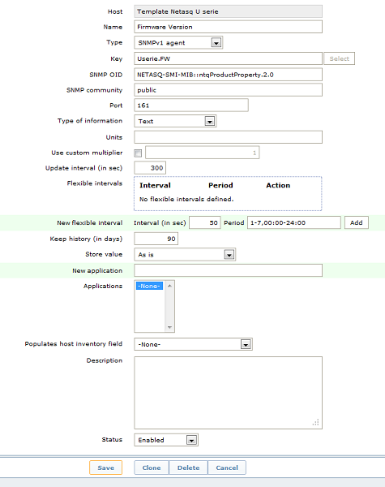Click 'No flexible intervals defined.' text
Viewport: 385px width, 487px height.
[186, 199]
